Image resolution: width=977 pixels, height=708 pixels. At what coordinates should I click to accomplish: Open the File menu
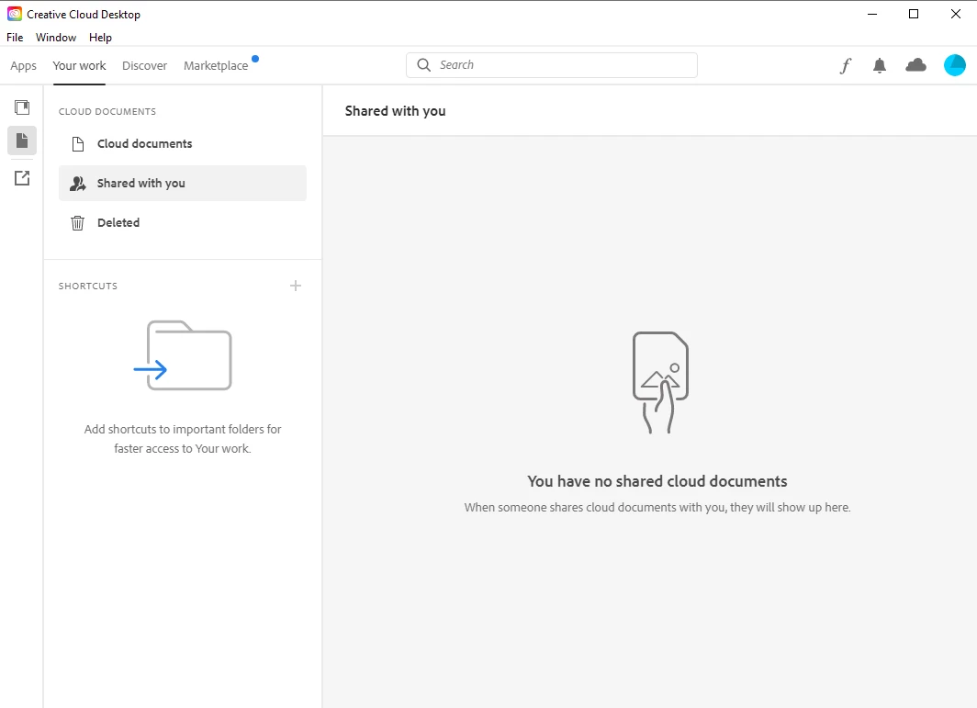[15, 38]
